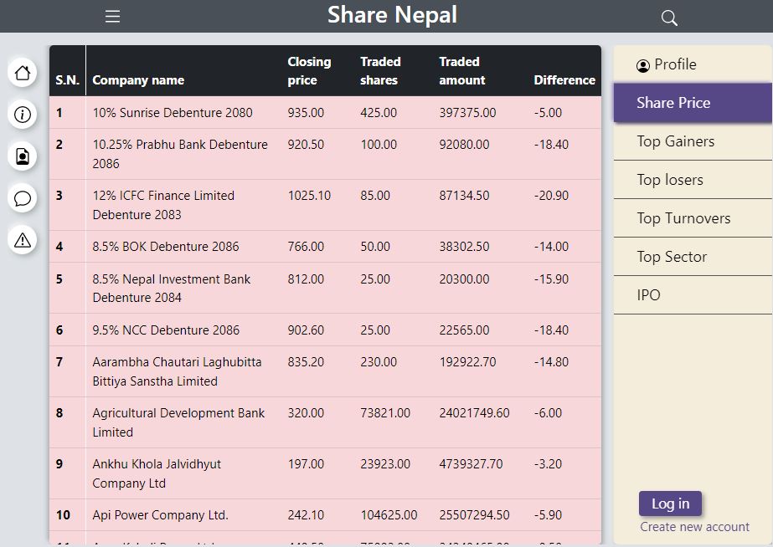Click the home icon in the left sidebar

click(x=23, y=73)
